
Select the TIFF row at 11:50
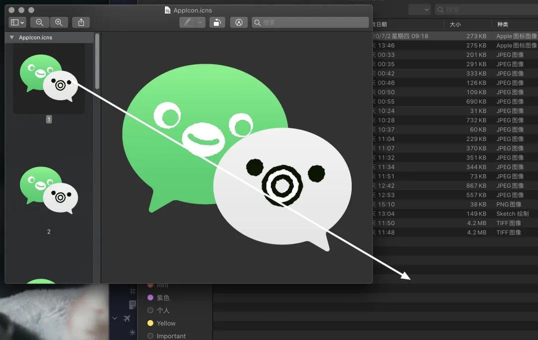point(455,223)
